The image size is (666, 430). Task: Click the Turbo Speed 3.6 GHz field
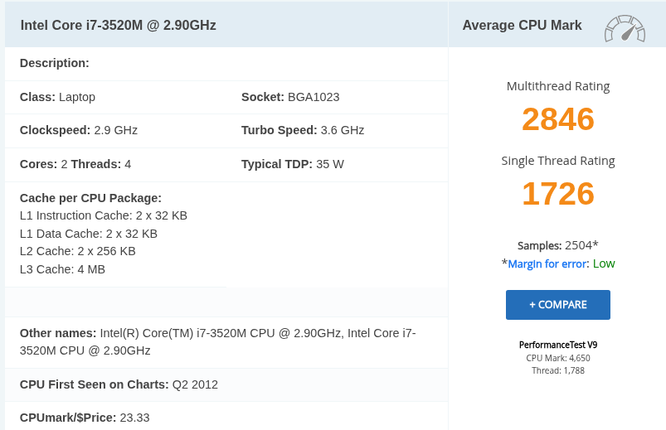pyautogui.click(x=302, y=130)
